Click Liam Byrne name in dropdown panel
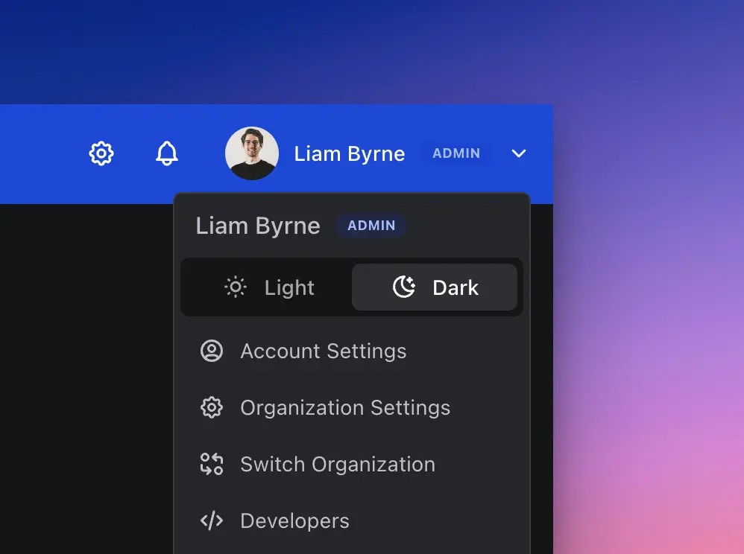This screenshot has width=744, height=554. 258,226
